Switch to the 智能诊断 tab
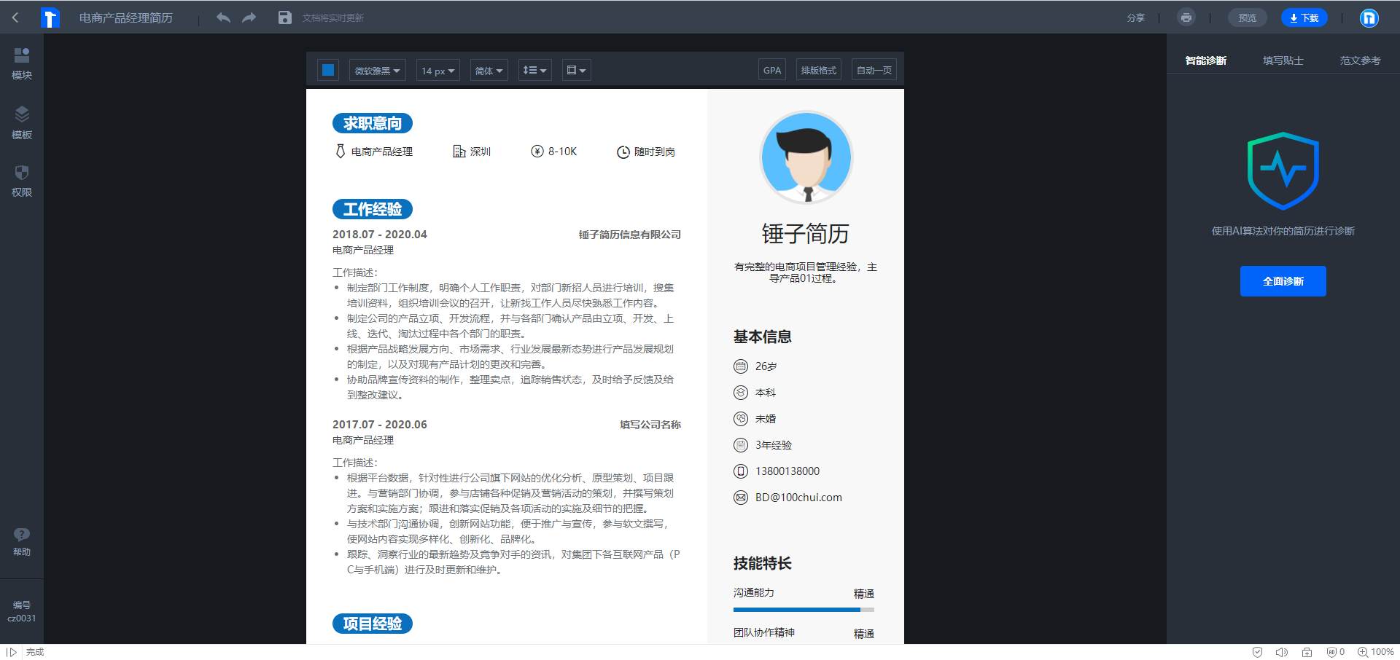Image resolution: width=1400 pixels, height=660 pixels. pyautogui.click(x=1206, y=60)
